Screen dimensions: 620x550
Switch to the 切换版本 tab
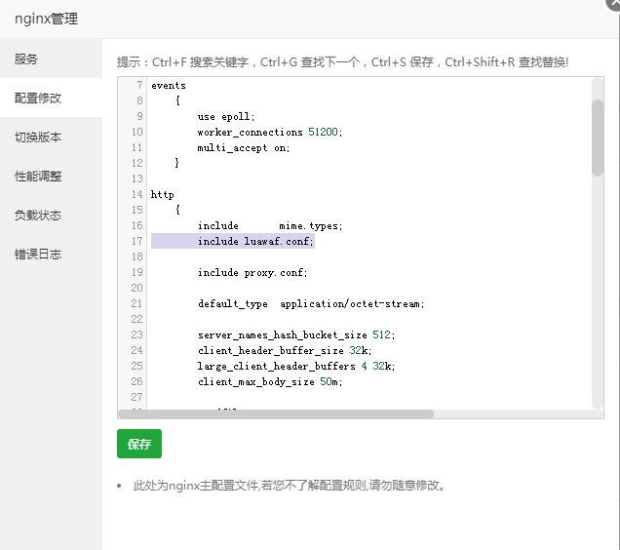38,137
